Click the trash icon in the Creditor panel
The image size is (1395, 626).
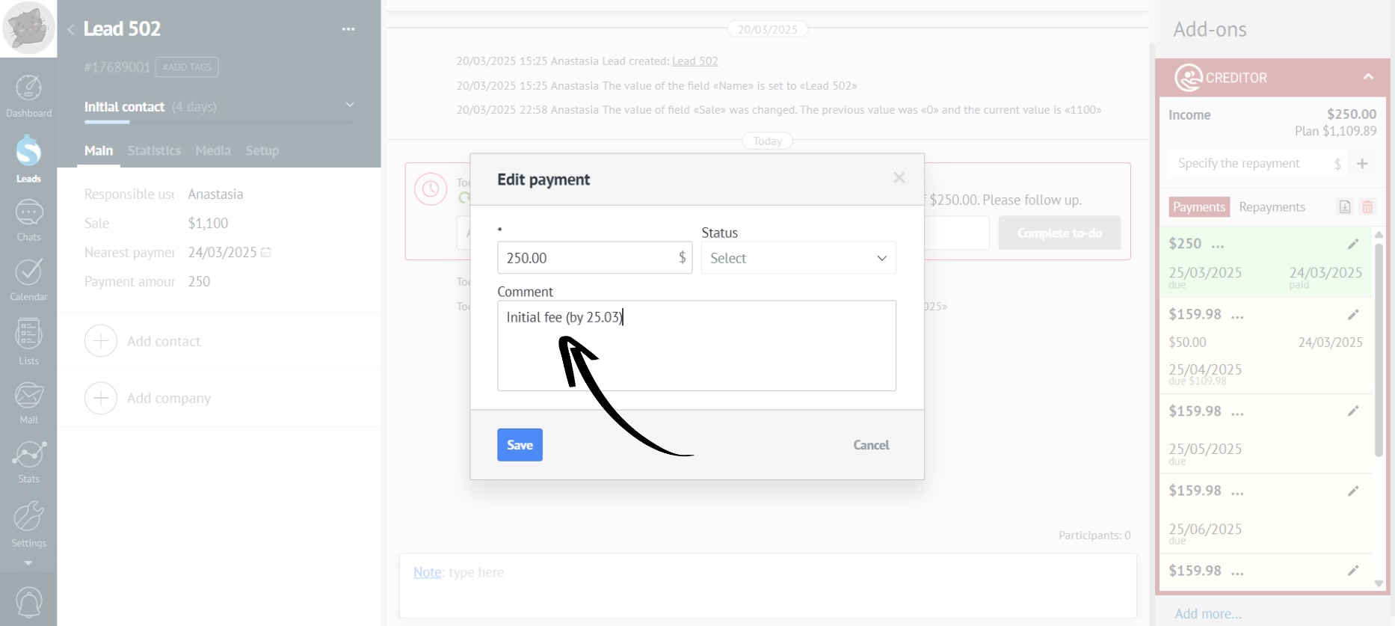[1367, 207]
